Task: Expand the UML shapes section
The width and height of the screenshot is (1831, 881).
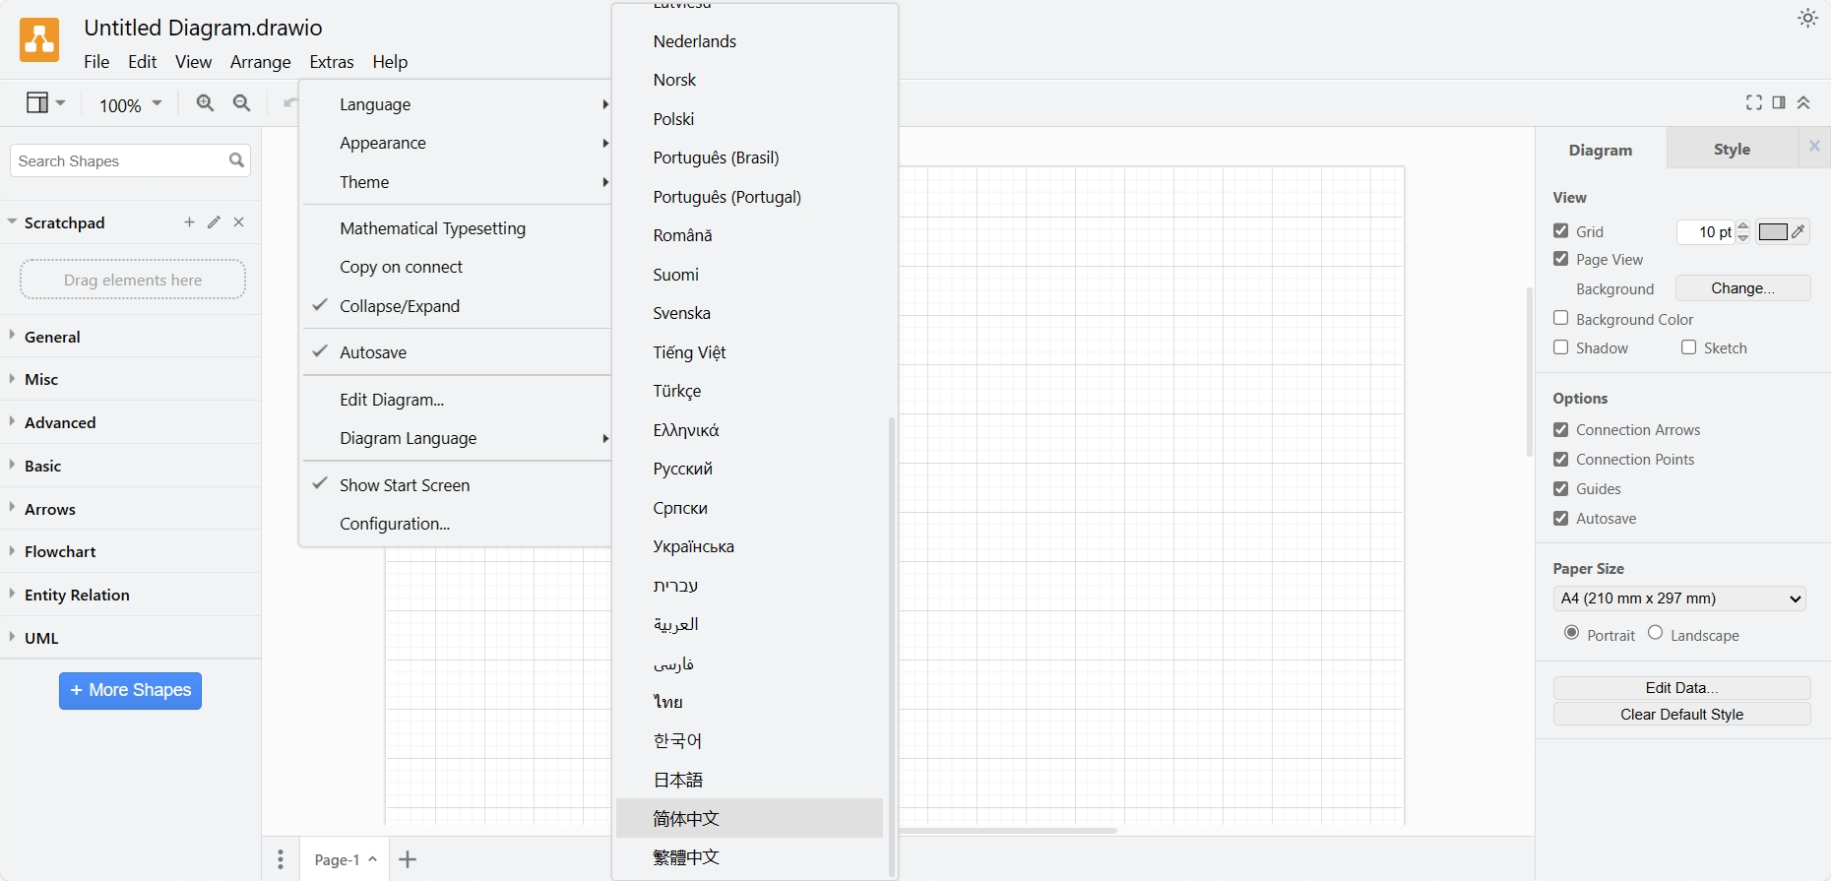Action: (130, 638)
